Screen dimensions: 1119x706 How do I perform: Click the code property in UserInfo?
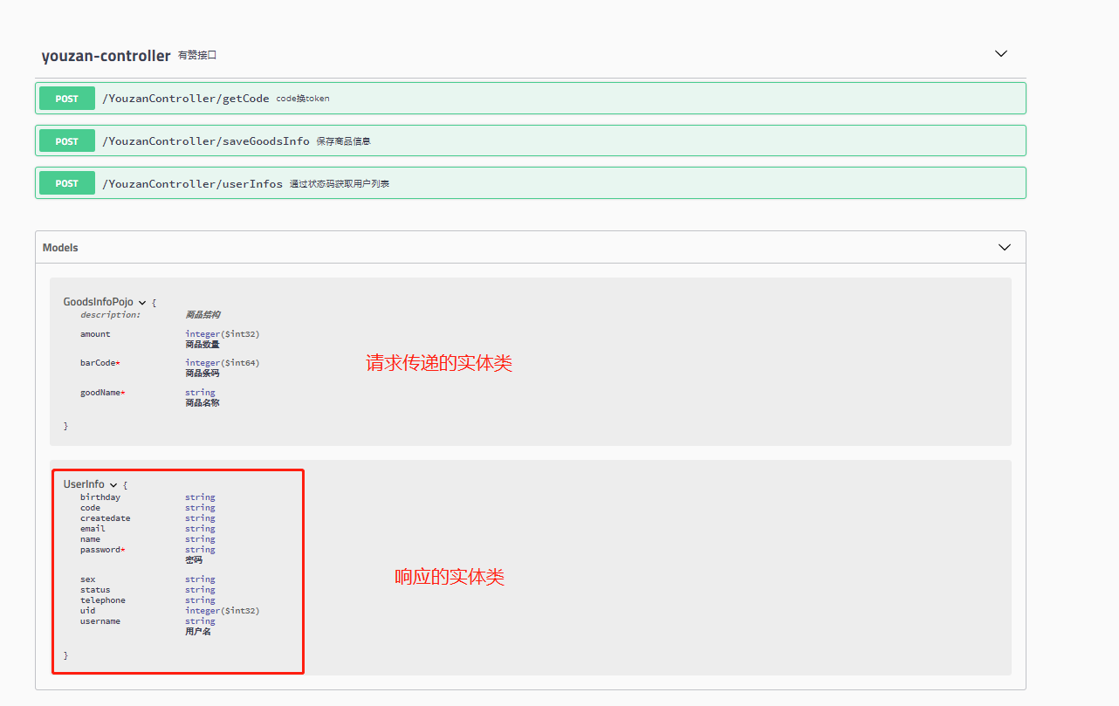tap(90, 508)
